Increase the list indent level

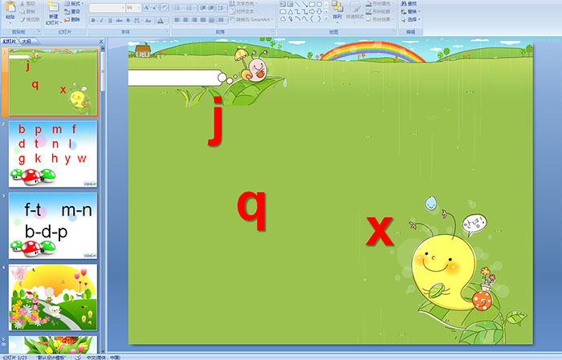pyautogui.click(x=211, y=8)
